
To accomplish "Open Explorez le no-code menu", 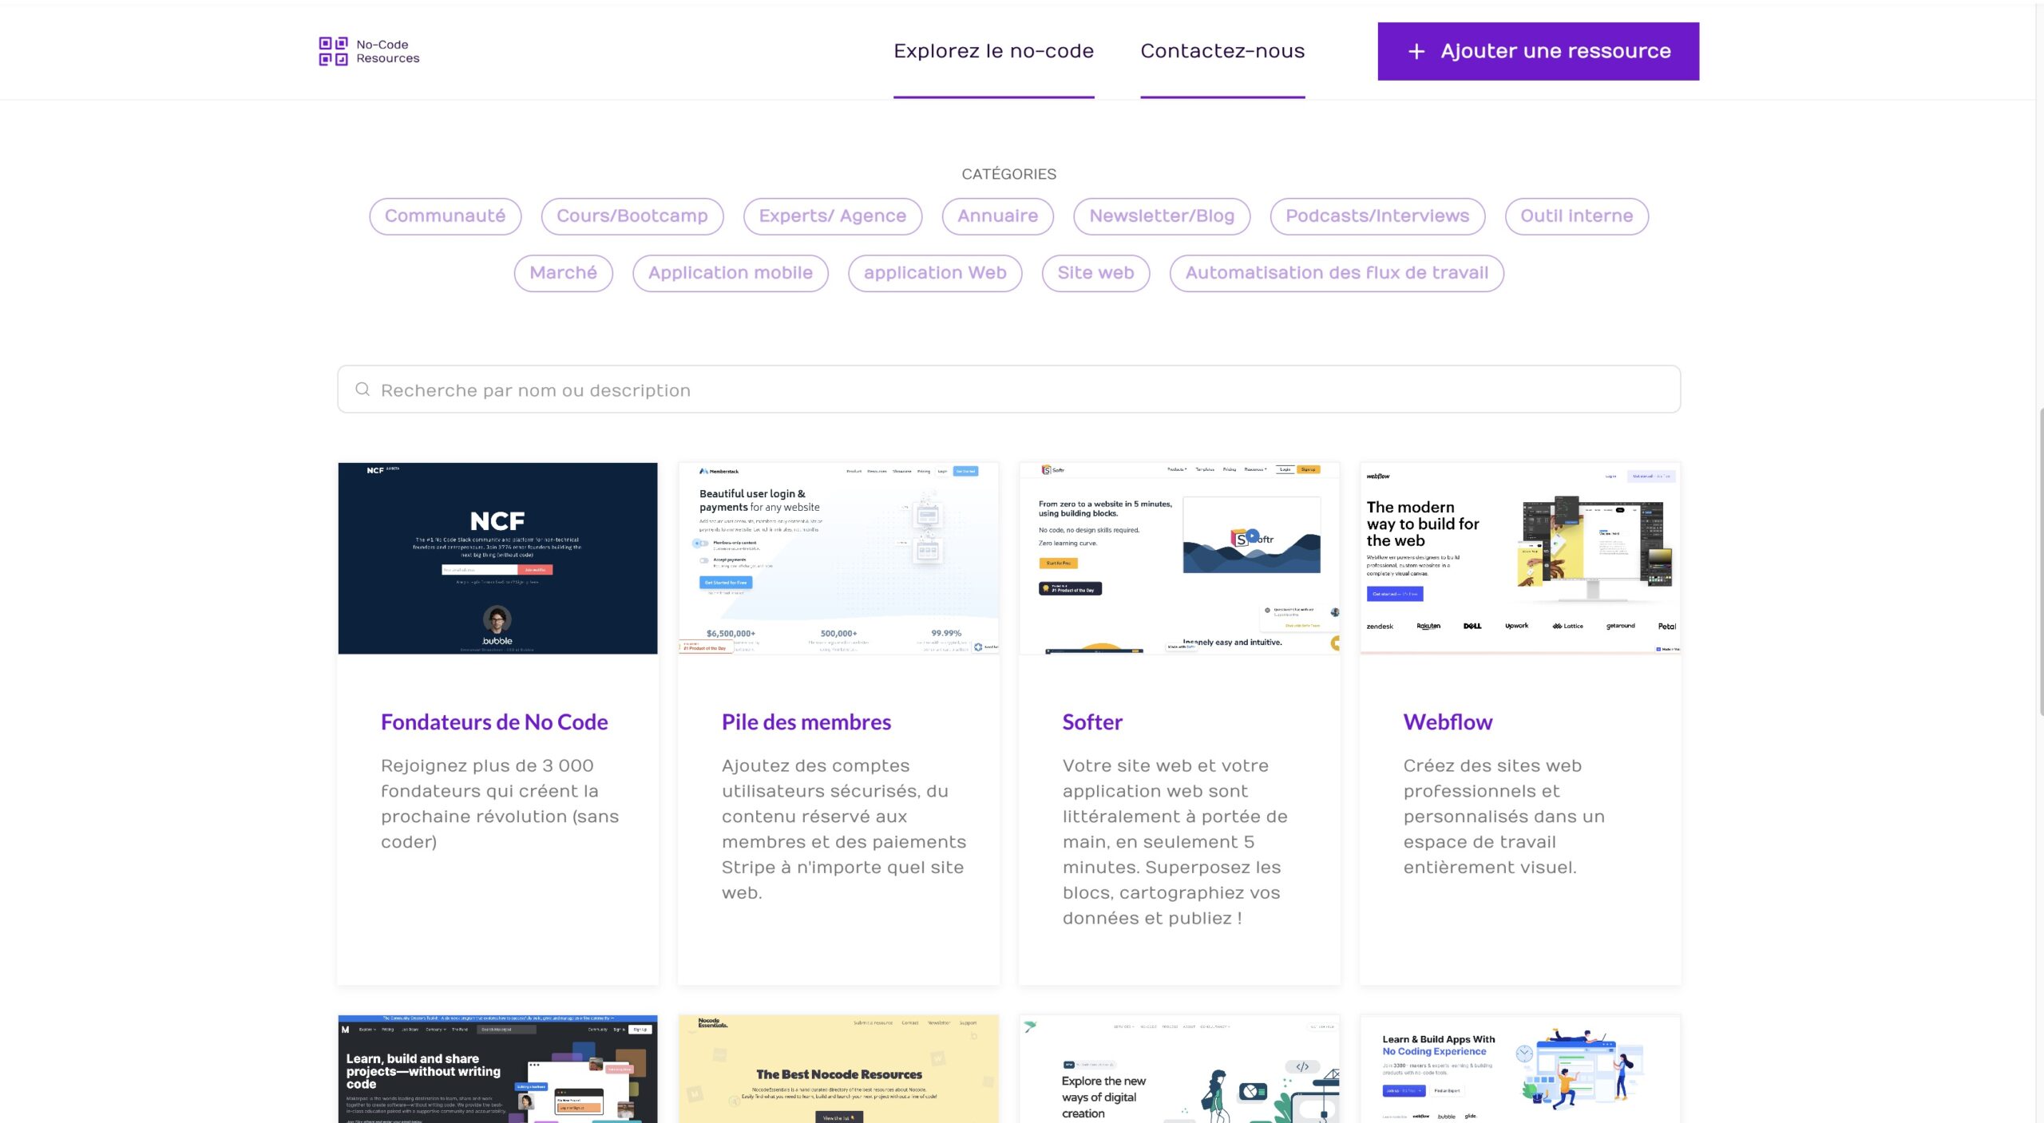I will (x=993, y=51).
